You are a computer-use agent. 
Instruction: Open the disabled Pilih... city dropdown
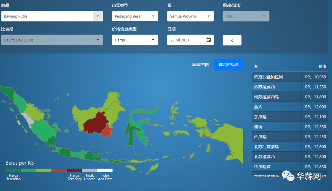point(246,16)
